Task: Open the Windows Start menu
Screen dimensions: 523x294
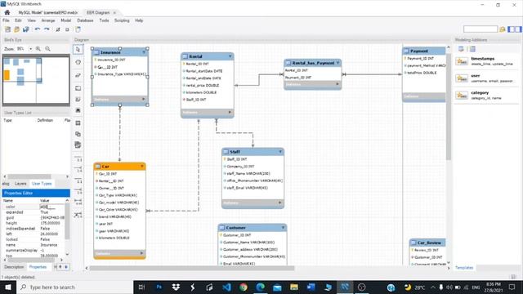Action: coord(7,287)
